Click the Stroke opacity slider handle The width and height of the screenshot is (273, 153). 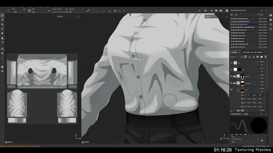(67, 12)
